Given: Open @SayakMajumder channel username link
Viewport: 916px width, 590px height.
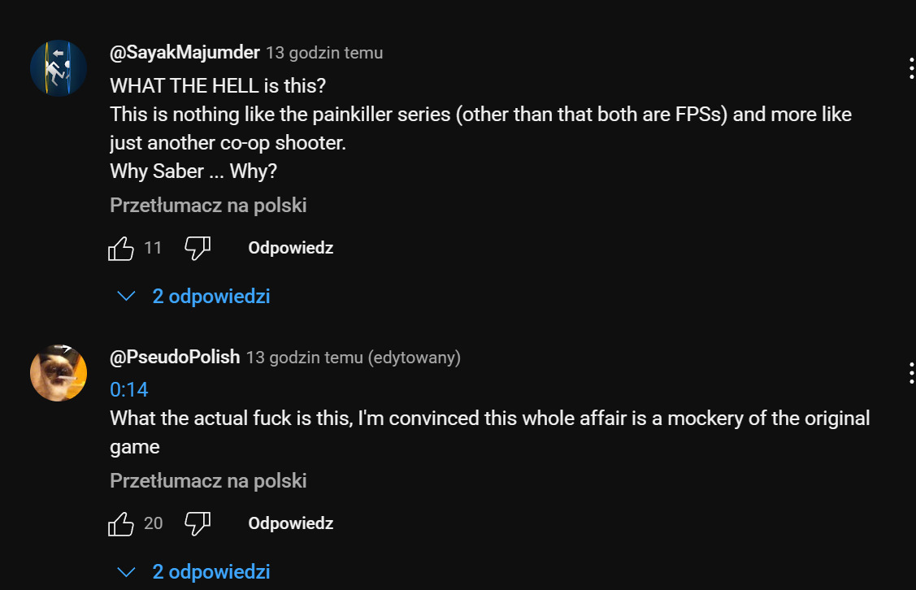Looking at the screenshot, I should click(185, 53).
